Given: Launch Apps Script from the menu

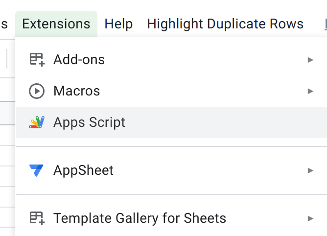Looking at the screenshot, I should pyautogui.click(x=90, y=122).
